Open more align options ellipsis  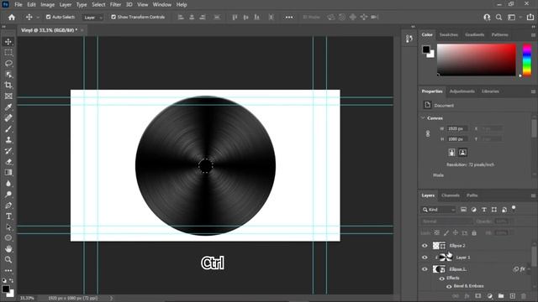(x=289, y=17)
